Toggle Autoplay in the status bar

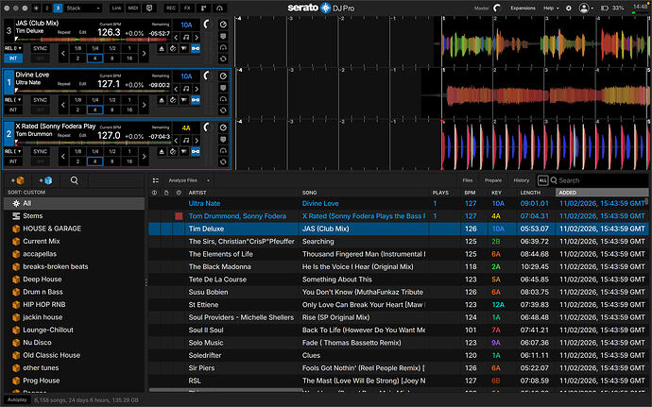coord(17,400)
